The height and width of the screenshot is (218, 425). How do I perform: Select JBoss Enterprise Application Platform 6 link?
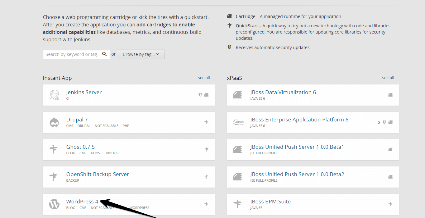tap(299, 120)
